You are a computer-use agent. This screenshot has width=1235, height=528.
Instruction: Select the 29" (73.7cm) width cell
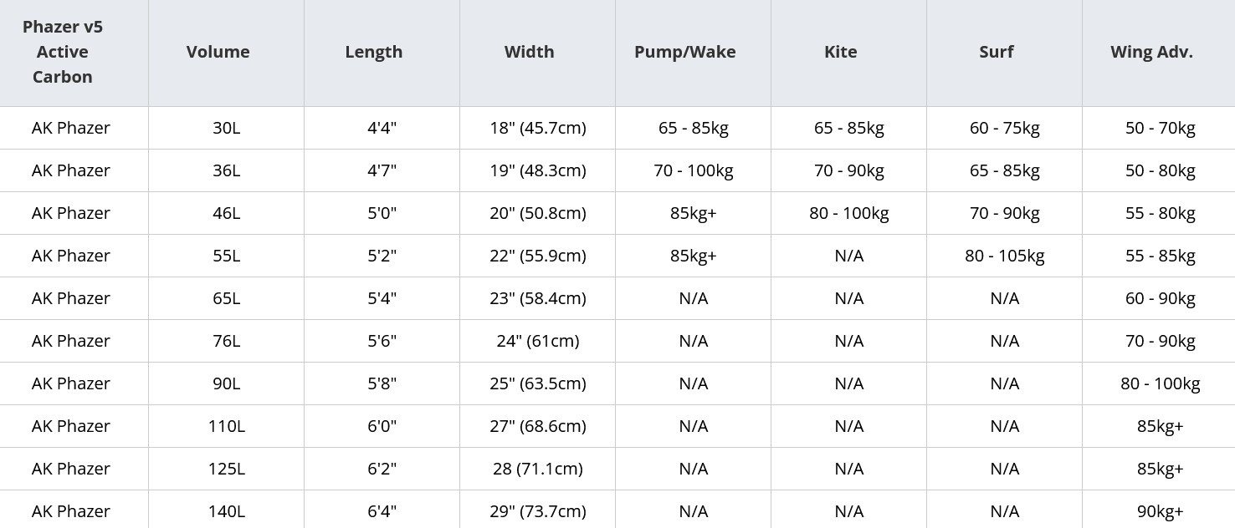click(537, 511)
